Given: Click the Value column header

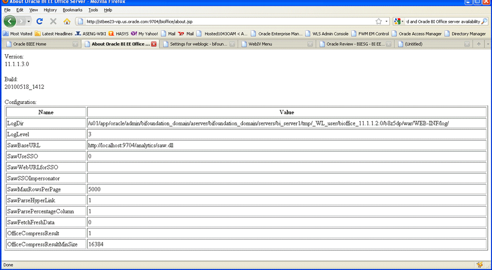Looking at the screenshot, I should click(x=287, y=112).
